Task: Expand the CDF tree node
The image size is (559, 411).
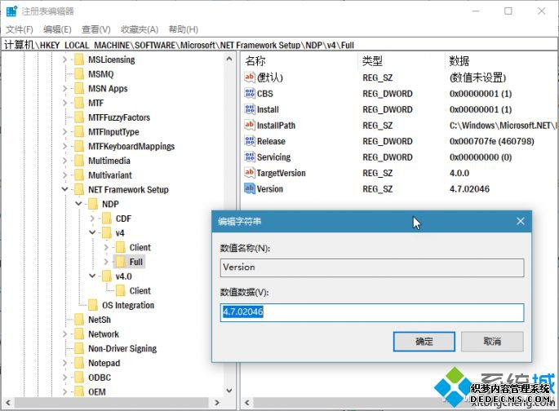Action: 92,219
